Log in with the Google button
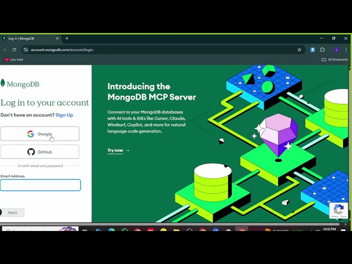This screenshot has width=352, height=264. 40,134
